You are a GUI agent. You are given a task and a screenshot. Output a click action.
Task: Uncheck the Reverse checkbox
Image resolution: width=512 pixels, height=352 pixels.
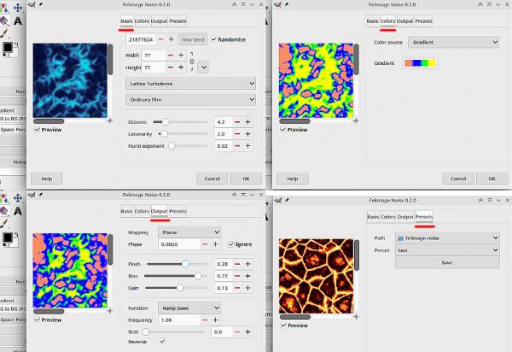pos(162,341)
